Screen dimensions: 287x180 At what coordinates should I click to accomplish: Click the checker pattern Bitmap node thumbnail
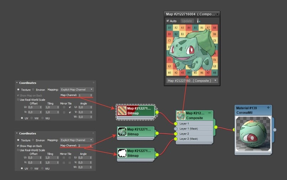click(x=122, y=111)
